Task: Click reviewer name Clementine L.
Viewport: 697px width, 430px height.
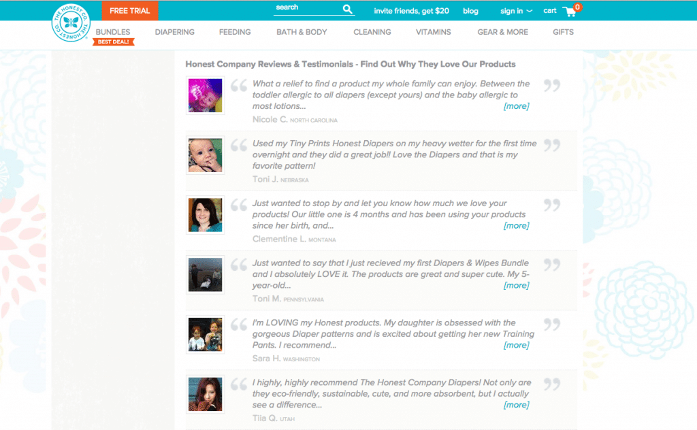Action: [279, 239]
